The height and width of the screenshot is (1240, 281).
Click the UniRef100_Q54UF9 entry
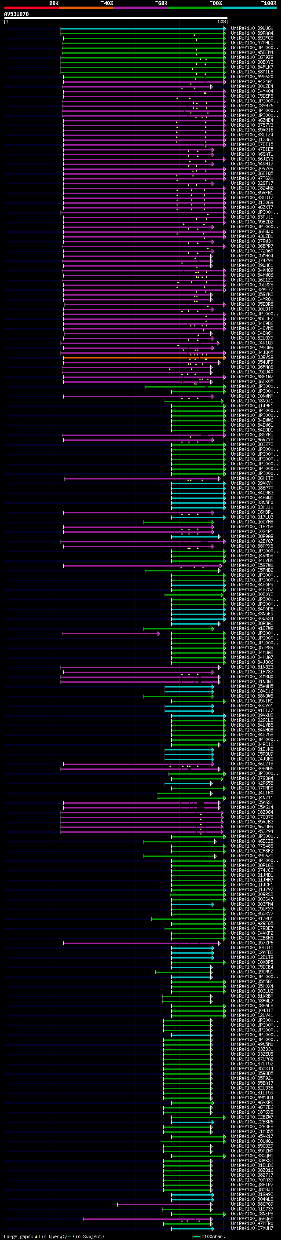pyautogui.click(x=252, y=362)
